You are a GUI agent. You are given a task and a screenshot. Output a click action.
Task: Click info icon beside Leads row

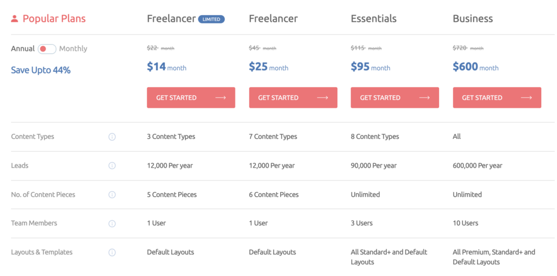[112, 165]
